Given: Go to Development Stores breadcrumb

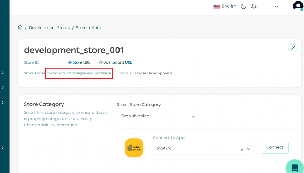Looking at the screenshot, I should pos(49,28).
